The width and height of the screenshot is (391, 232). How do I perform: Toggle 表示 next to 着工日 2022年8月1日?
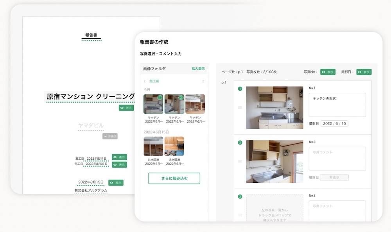click(x=119, y=157)
